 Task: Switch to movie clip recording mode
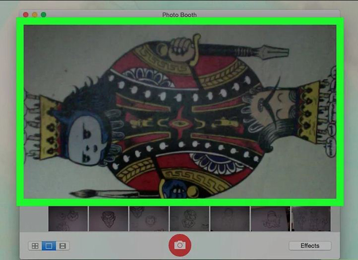click(63, 246)
